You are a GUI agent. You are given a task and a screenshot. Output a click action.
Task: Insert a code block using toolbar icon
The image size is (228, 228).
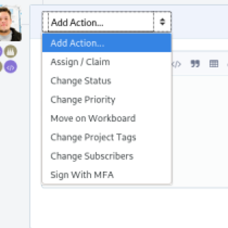tap(176, 64)
